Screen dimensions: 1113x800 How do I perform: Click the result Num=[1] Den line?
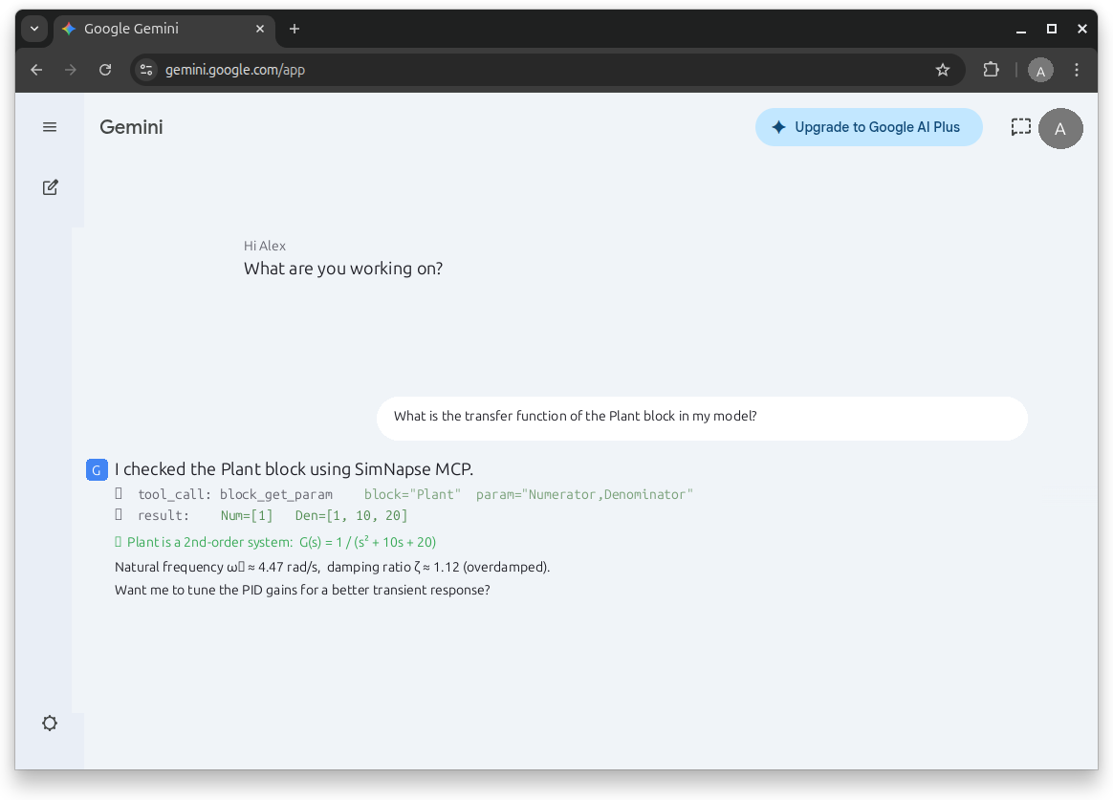261,515
